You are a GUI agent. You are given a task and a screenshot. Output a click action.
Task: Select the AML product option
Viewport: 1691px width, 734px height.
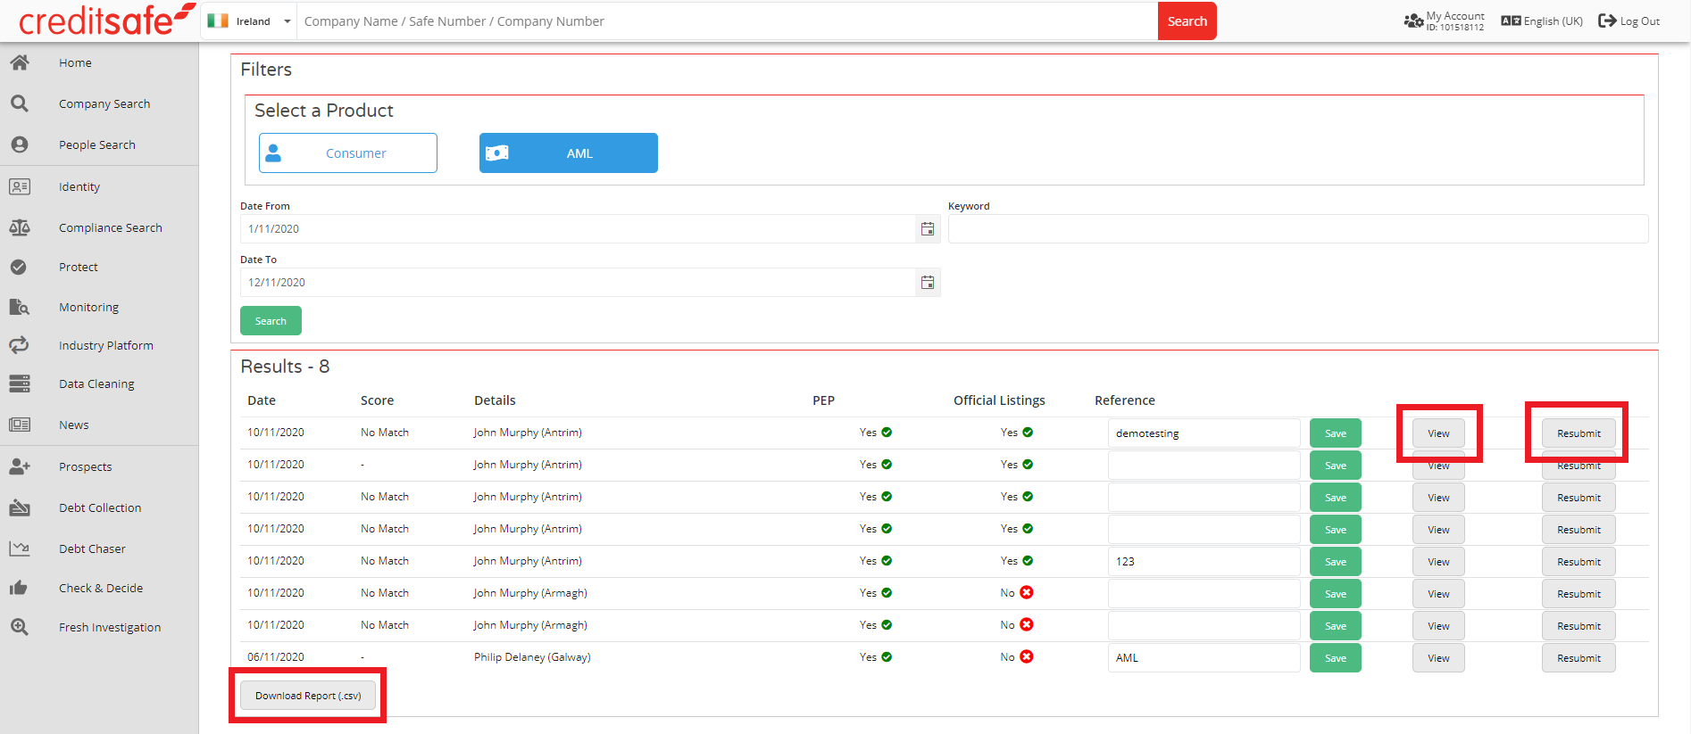[x=569, y=153]
